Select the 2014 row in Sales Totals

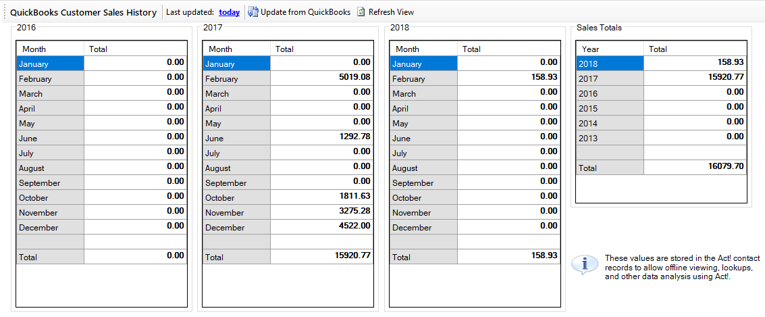tap(662, 123)
